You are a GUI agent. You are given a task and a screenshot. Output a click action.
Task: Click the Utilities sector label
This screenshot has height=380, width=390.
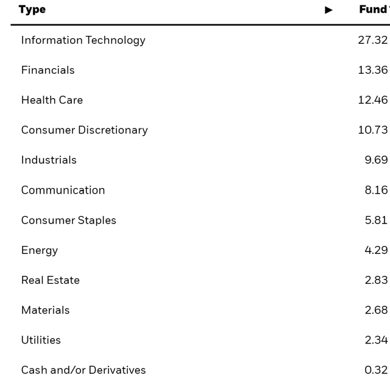click(41, 340)
